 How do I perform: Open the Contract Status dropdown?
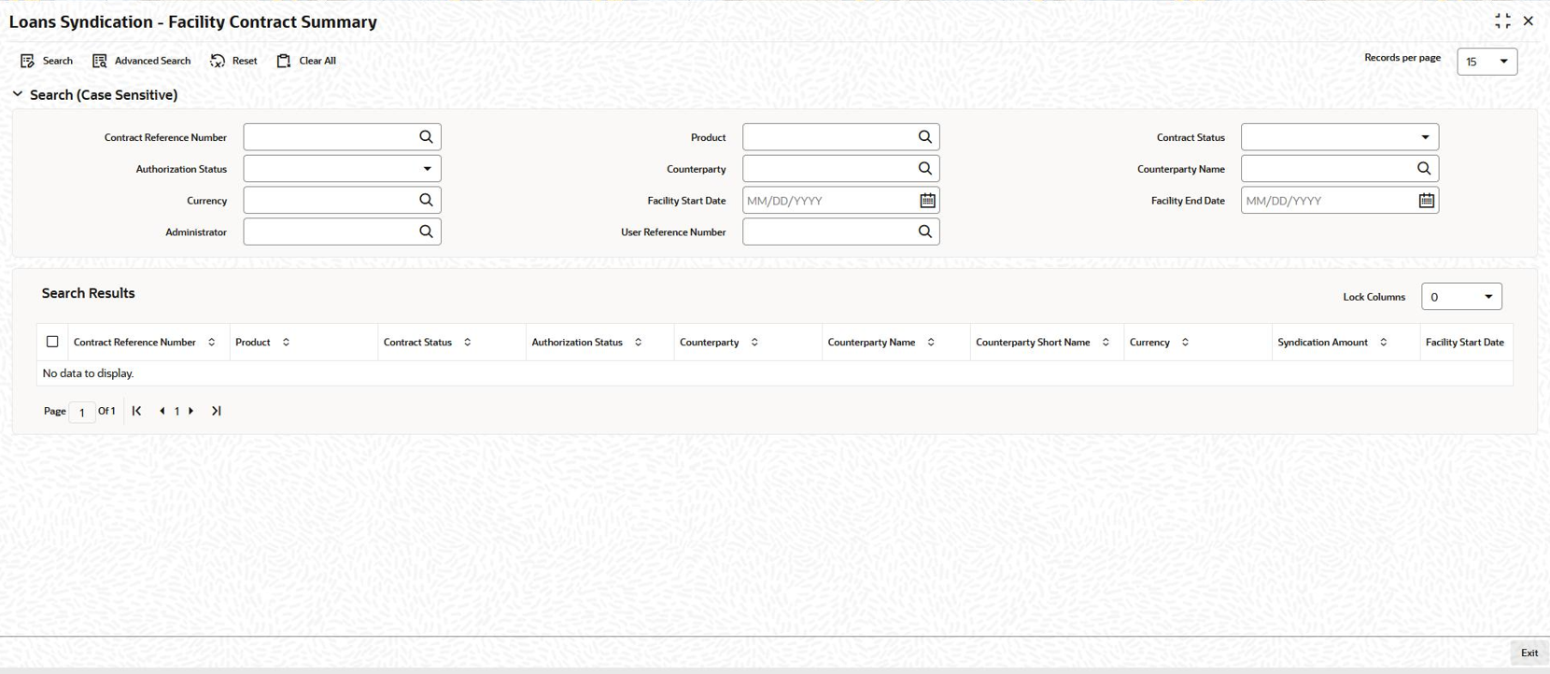pos(1340,137)
